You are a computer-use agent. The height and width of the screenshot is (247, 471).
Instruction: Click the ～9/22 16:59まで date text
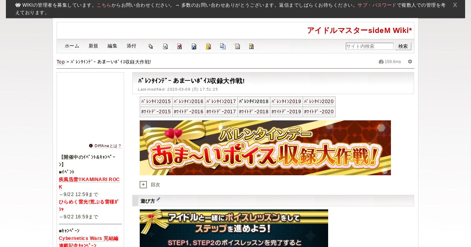(x=78, y=217)
